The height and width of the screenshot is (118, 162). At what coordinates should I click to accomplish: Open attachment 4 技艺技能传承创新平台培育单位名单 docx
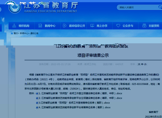point(74,107)
